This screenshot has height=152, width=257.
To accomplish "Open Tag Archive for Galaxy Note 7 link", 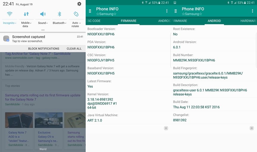I will 38,54.
